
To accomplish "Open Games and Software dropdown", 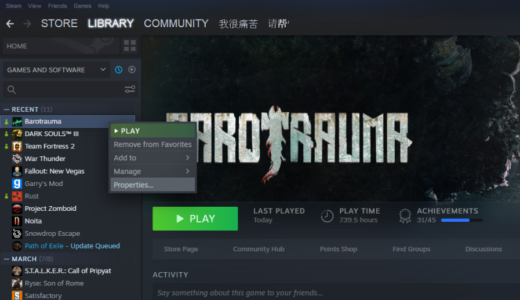I will 56,69.
